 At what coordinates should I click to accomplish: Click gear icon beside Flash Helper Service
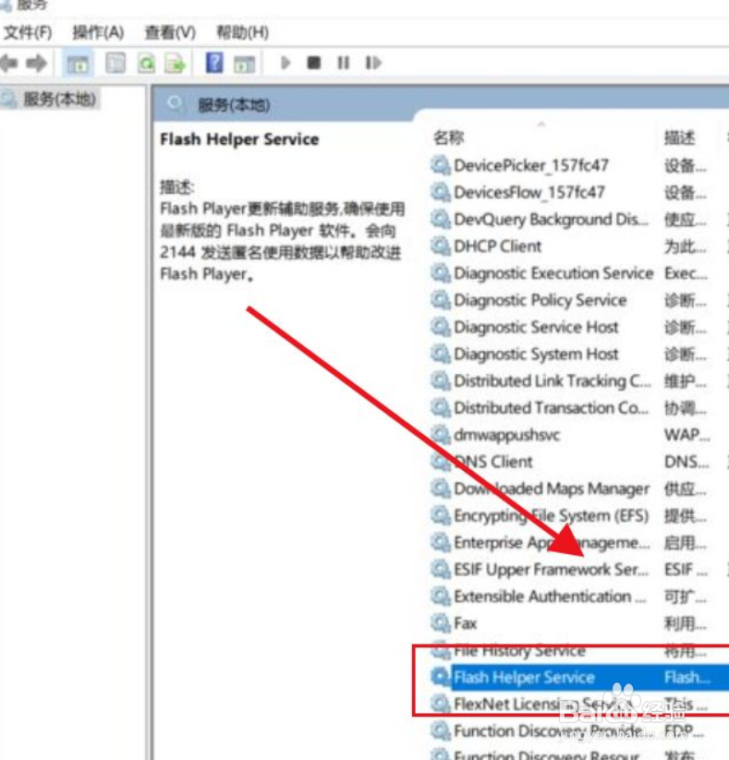(x=441, y=677)
